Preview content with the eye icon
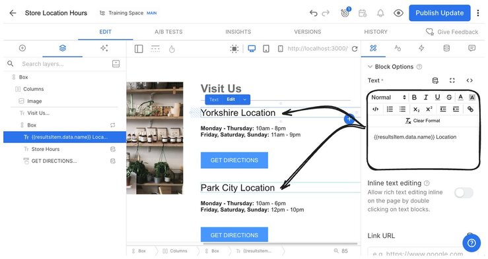 pyautogui.click(x=398, y=13)
